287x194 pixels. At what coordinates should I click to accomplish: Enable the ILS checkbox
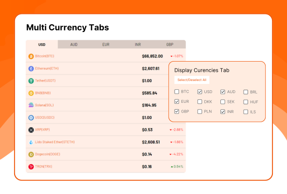pyautogui.click(x=246, y=112)
